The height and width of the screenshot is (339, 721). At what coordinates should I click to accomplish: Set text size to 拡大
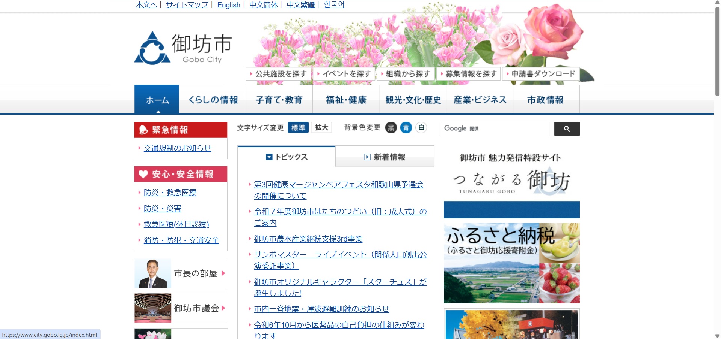321,128
